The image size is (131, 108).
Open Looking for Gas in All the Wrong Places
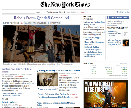[94, 23]
